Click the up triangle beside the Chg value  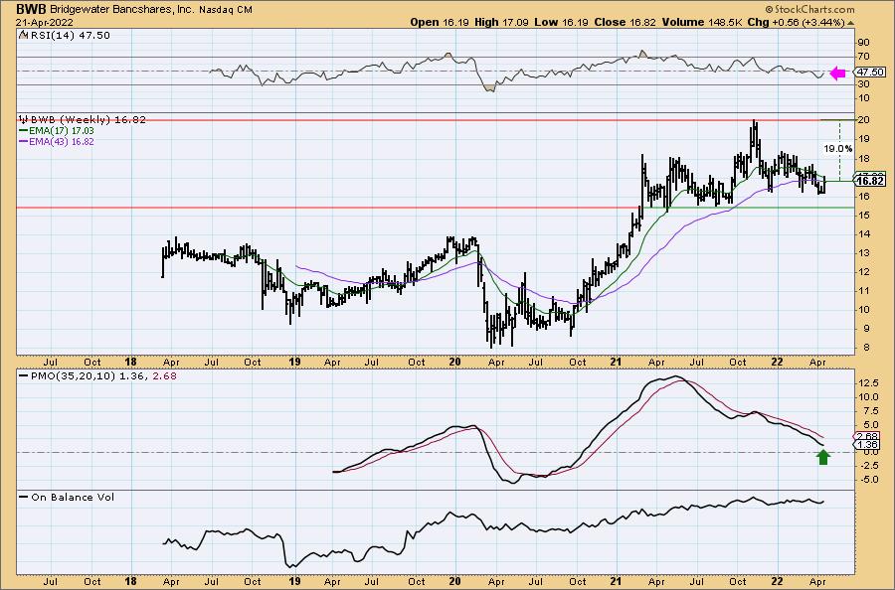click(850, 23)
